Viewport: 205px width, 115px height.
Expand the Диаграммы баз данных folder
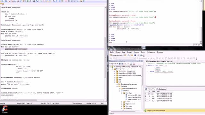tap(117, 84)
